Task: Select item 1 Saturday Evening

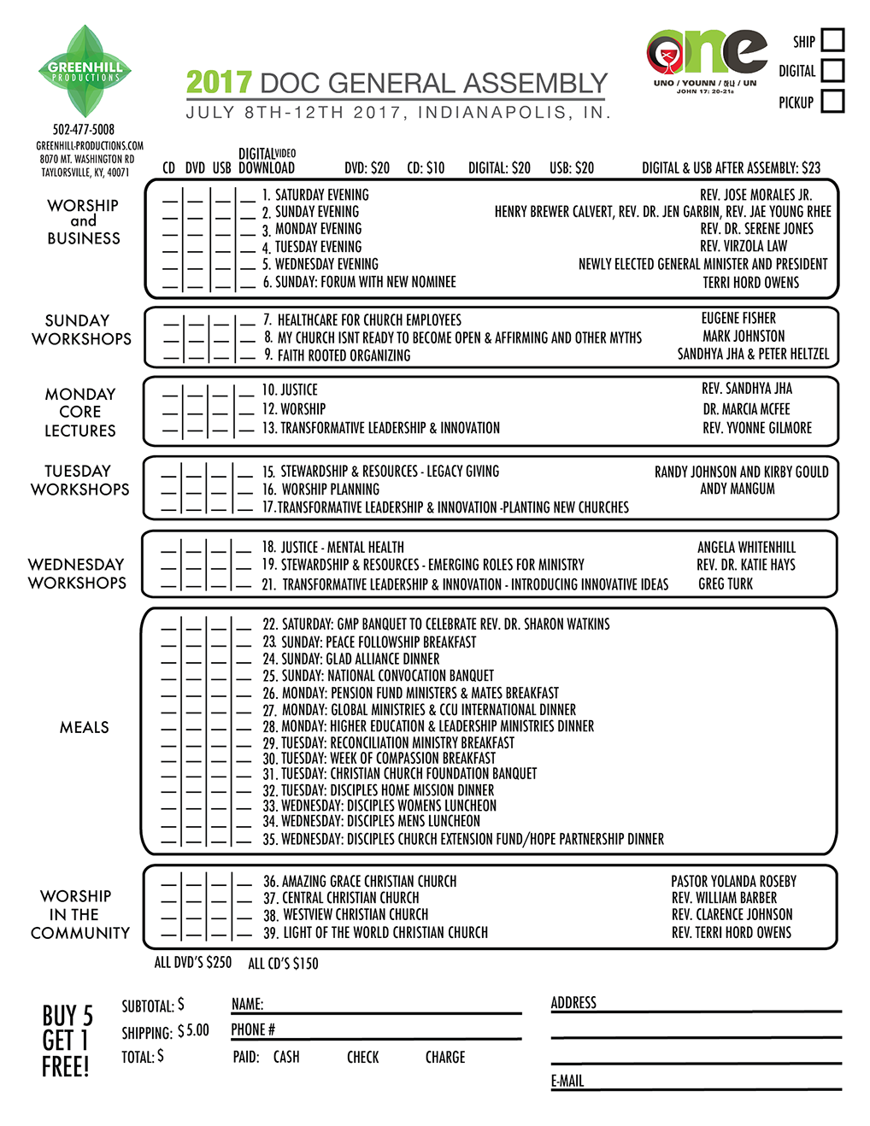Action: click(x=316, y=195)
